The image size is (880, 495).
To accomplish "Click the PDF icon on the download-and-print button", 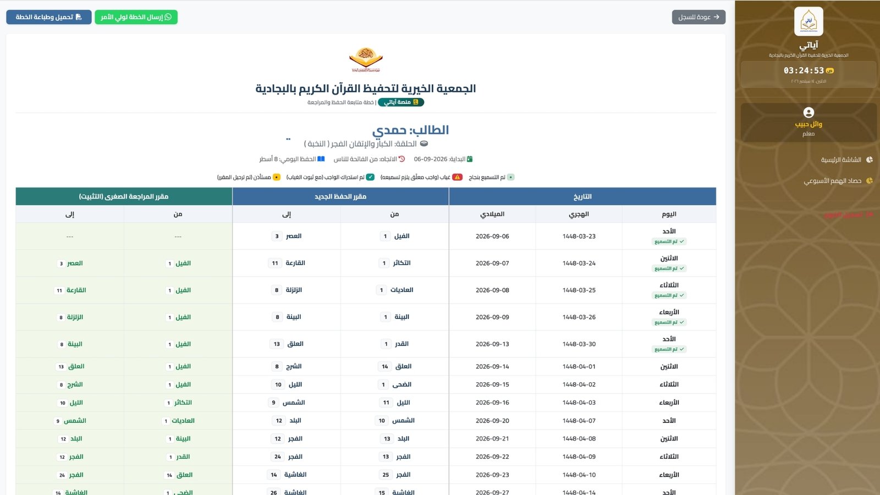I will tap(79, 17).
